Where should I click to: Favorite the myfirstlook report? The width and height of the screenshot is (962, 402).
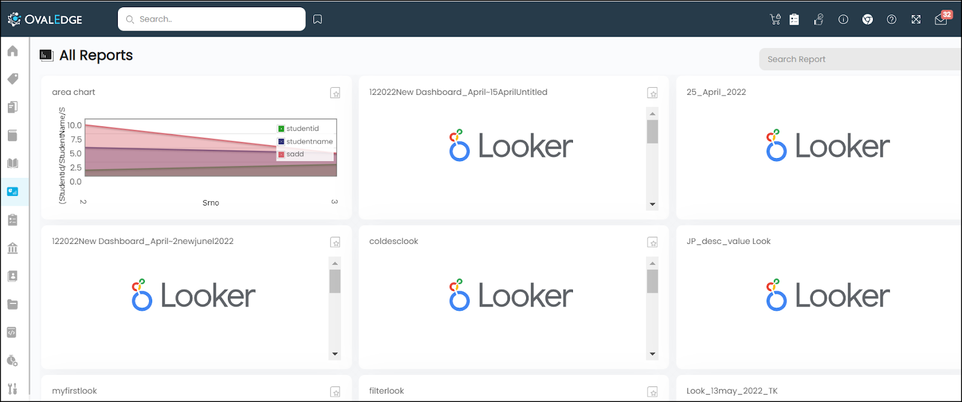coord(335,392)
